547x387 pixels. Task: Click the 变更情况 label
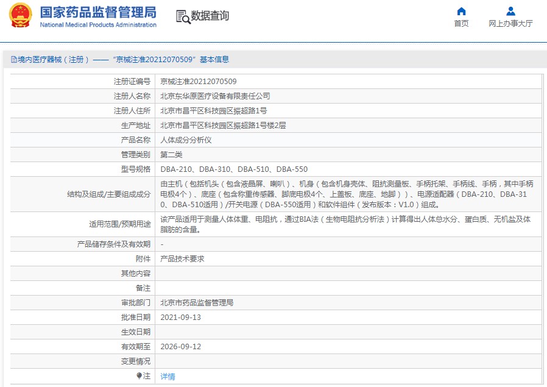pyautogui.click(x=136, y=361)
